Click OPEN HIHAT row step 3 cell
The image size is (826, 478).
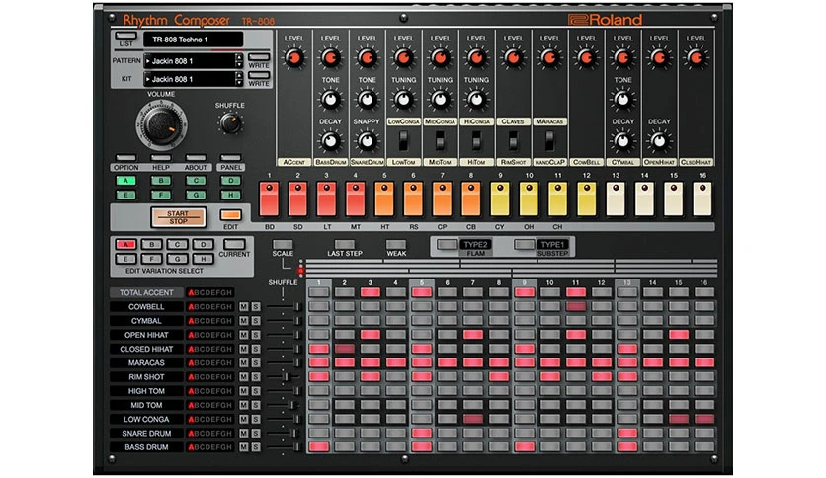tap(371, 334)
